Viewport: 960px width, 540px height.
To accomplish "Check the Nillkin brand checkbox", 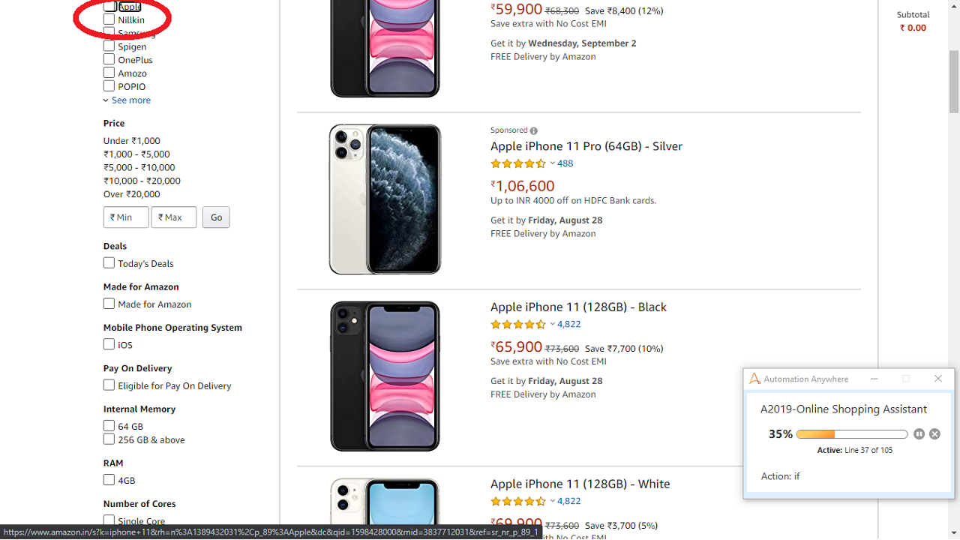I will (109, 19).
